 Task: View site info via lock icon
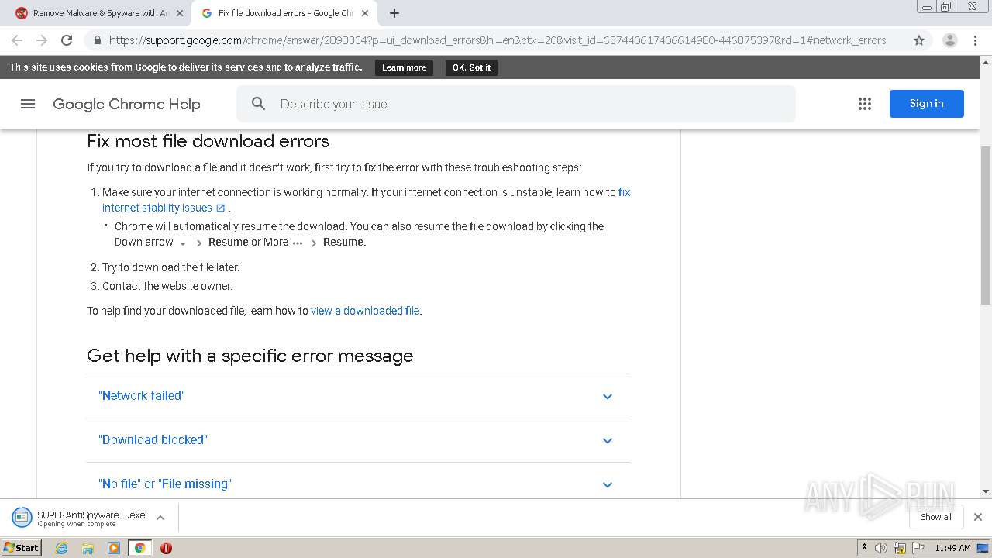coord(98,40)
